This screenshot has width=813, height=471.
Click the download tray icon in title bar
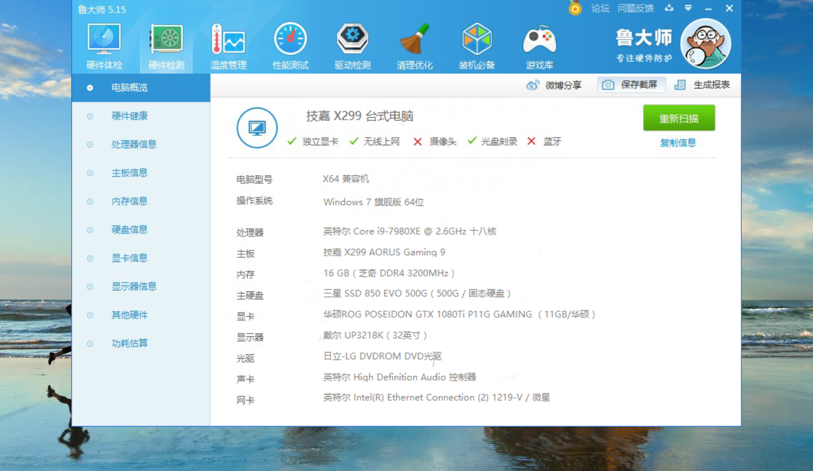[x=669, y=8]
